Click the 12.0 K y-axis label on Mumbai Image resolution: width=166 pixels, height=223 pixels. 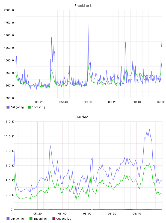pyautogui.click(x=9, y=122)
